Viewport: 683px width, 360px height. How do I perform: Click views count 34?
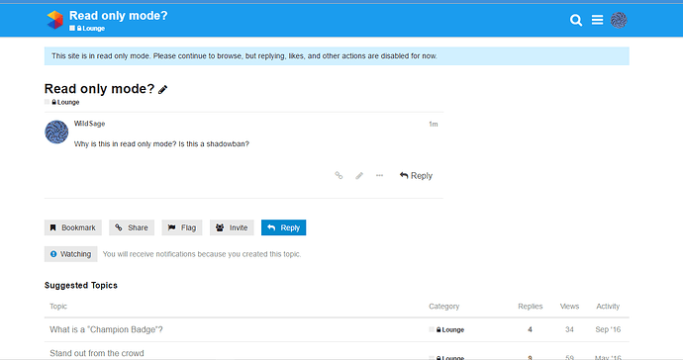click(x=569, y=330)
